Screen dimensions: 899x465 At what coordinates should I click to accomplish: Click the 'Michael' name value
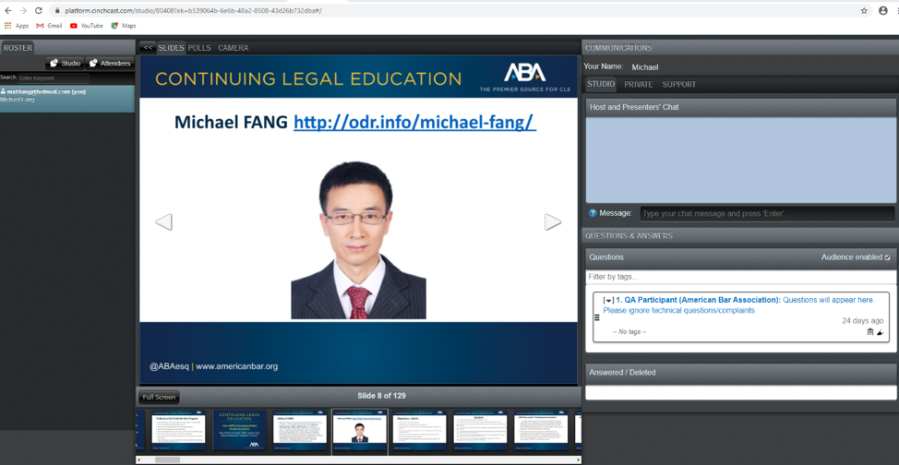[x=644, y=67]
